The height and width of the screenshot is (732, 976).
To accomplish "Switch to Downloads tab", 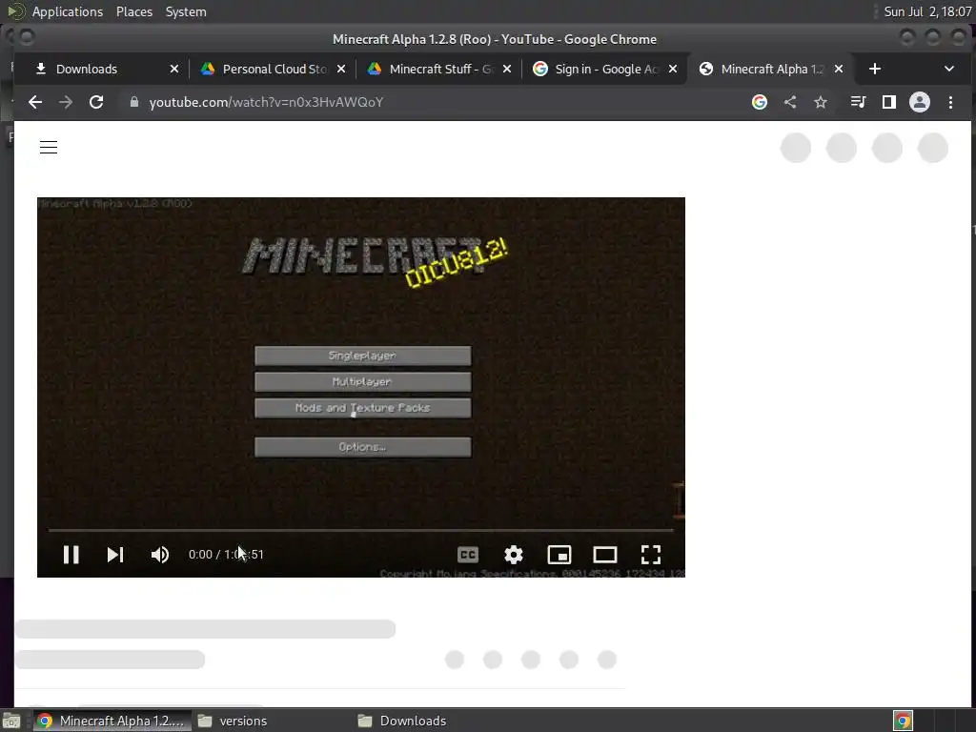I will 87,69.
